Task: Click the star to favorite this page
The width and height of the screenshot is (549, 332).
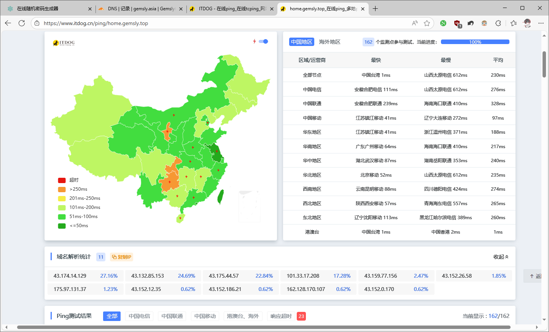Action: coord(427,23)
